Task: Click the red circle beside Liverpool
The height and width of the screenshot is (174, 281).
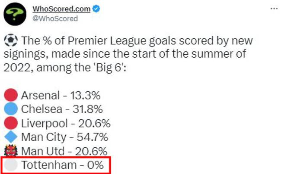Action: pos(12,123)
